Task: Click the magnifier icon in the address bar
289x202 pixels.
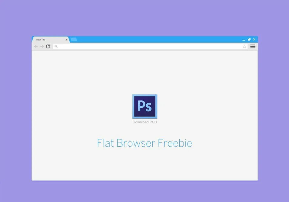Action: (56, 46)
